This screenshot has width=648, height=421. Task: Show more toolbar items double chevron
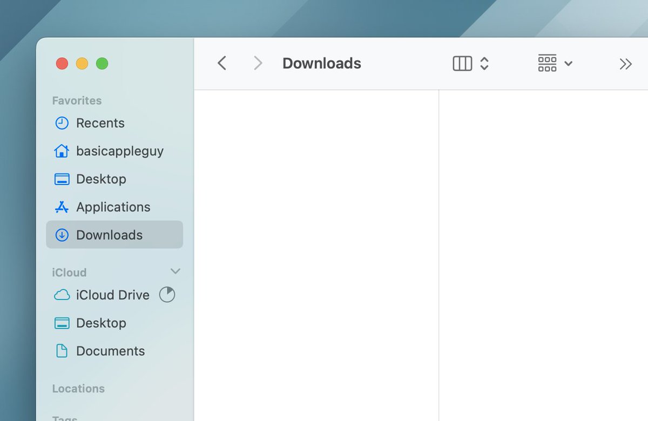pos(625,64)
